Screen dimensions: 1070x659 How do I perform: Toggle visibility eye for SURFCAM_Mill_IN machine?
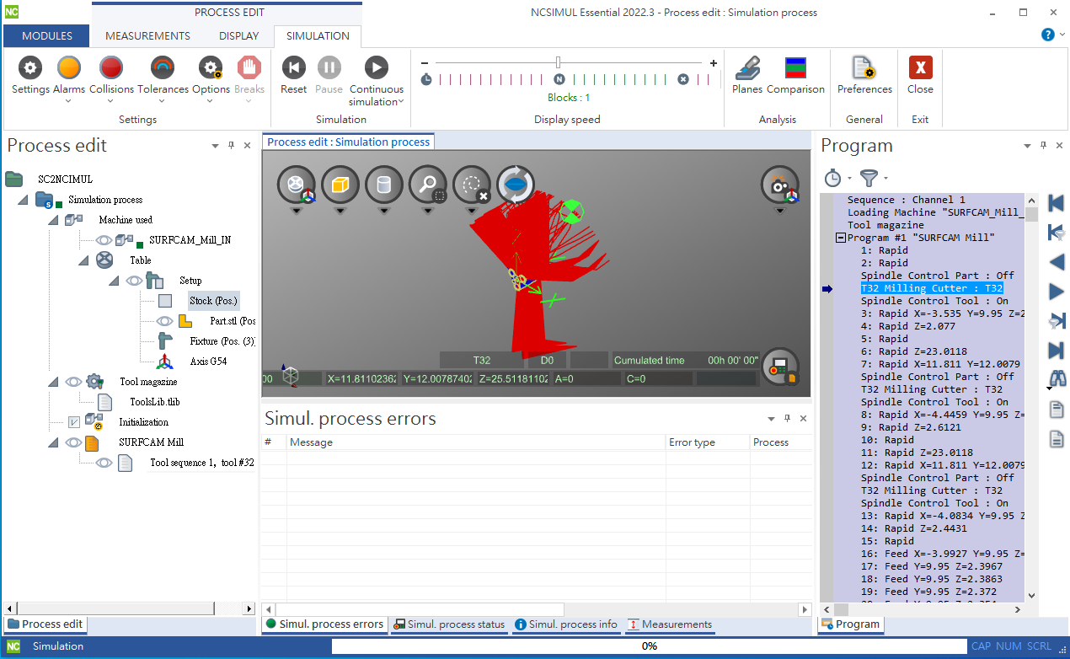104,240
